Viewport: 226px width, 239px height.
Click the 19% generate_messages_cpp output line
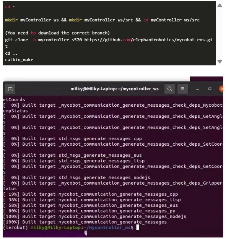tap(90, 194)
